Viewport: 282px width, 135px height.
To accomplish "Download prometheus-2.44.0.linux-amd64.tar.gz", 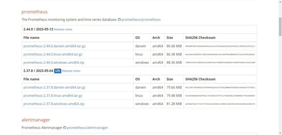I will coord(53,54).
